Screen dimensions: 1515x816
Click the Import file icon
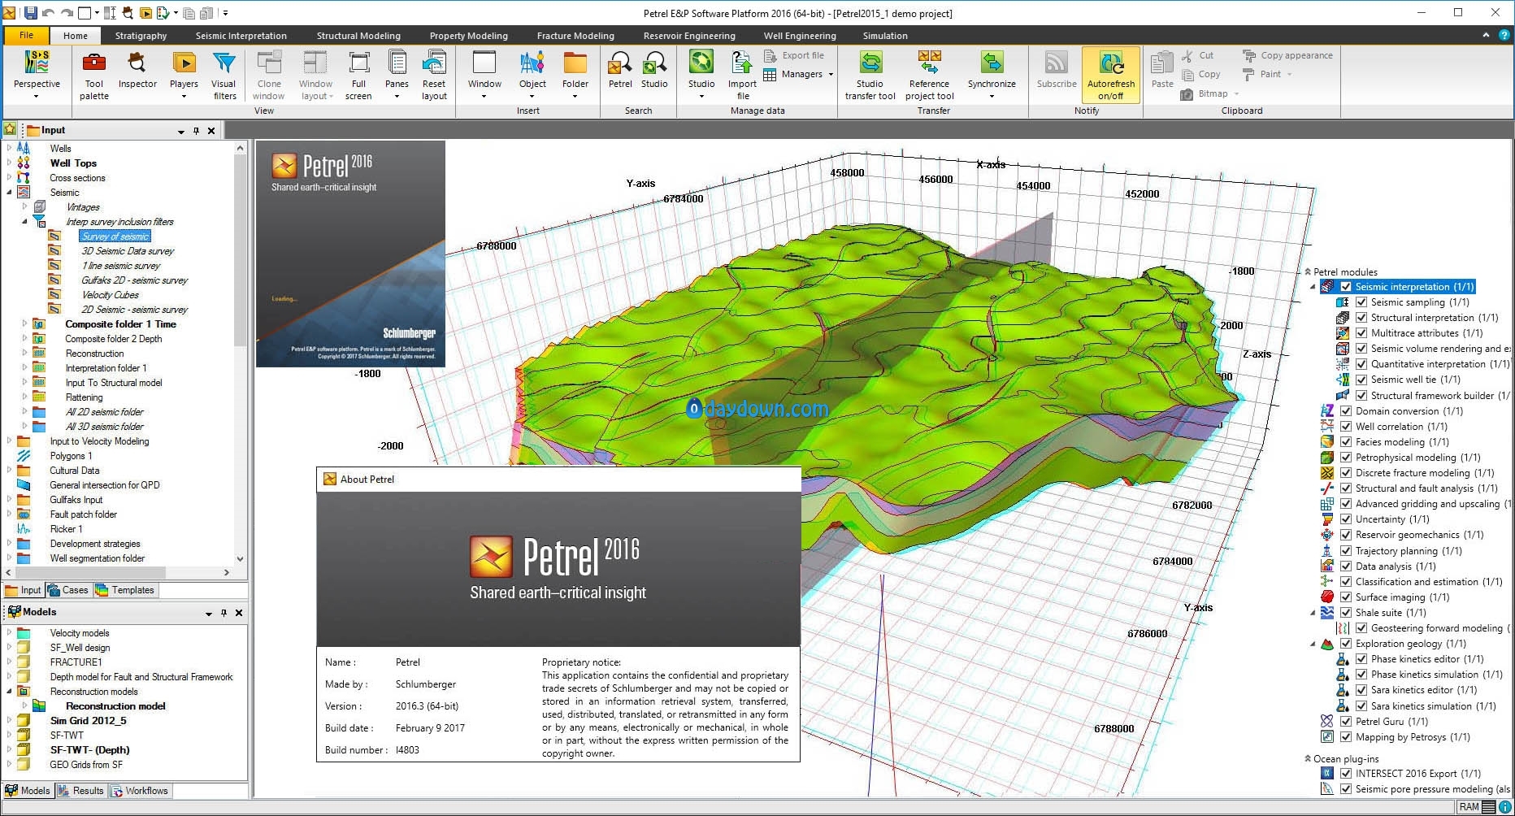[x=742, y=63]
